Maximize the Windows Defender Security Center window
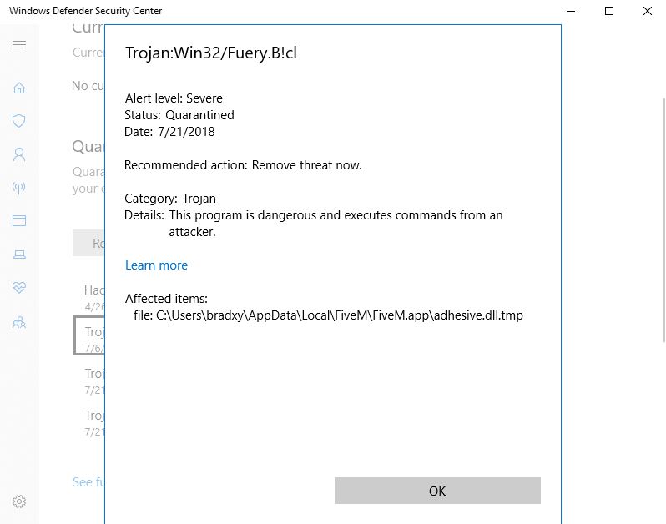The height and width of the screenshot is (524, 666). 609,11
